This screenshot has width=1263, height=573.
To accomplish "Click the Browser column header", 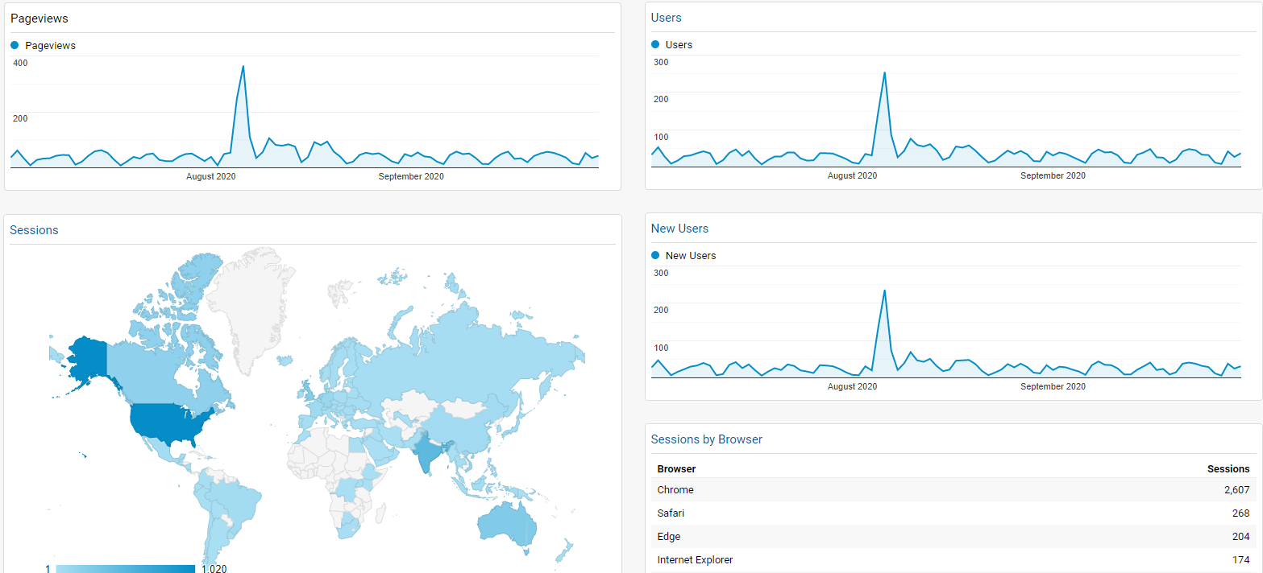I will [676, 469].
